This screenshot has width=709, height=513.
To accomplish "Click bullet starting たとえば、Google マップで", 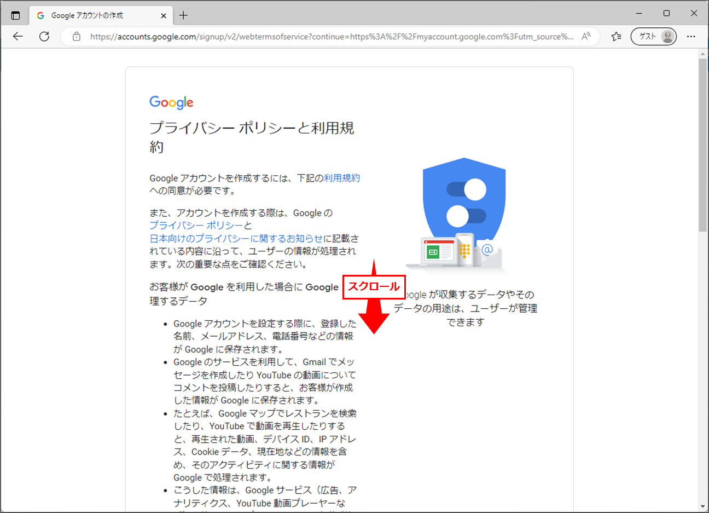I will click(265, 446).
